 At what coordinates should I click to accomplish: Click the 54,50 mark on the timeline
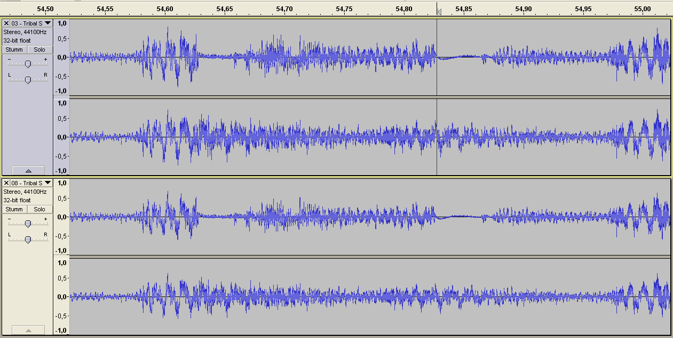tap(46, 9)
